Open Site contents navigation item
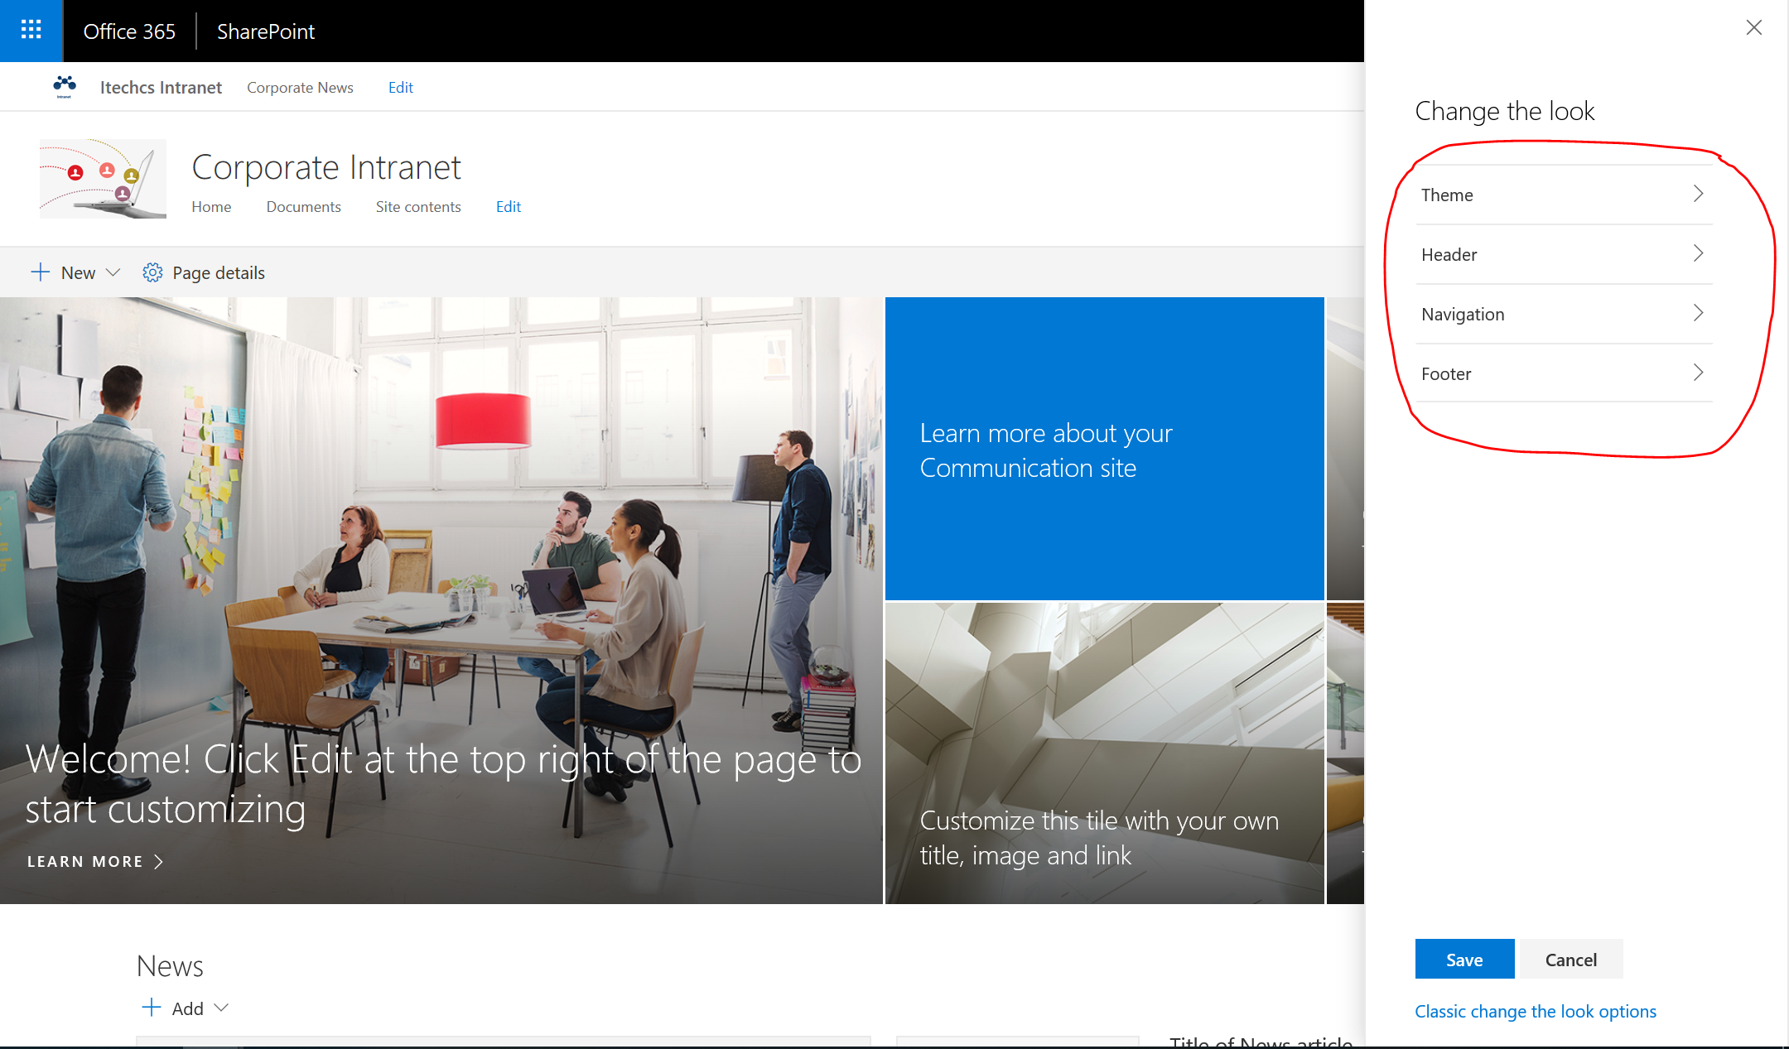1789x1049 pixels. coord(417,207)
